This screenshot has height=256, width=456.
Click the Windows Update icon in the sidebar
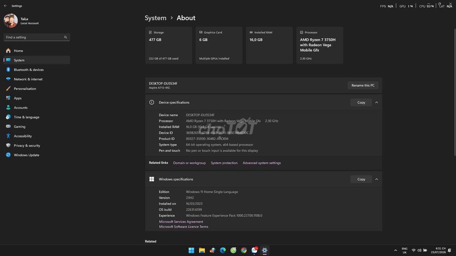[x=8, y=155]
